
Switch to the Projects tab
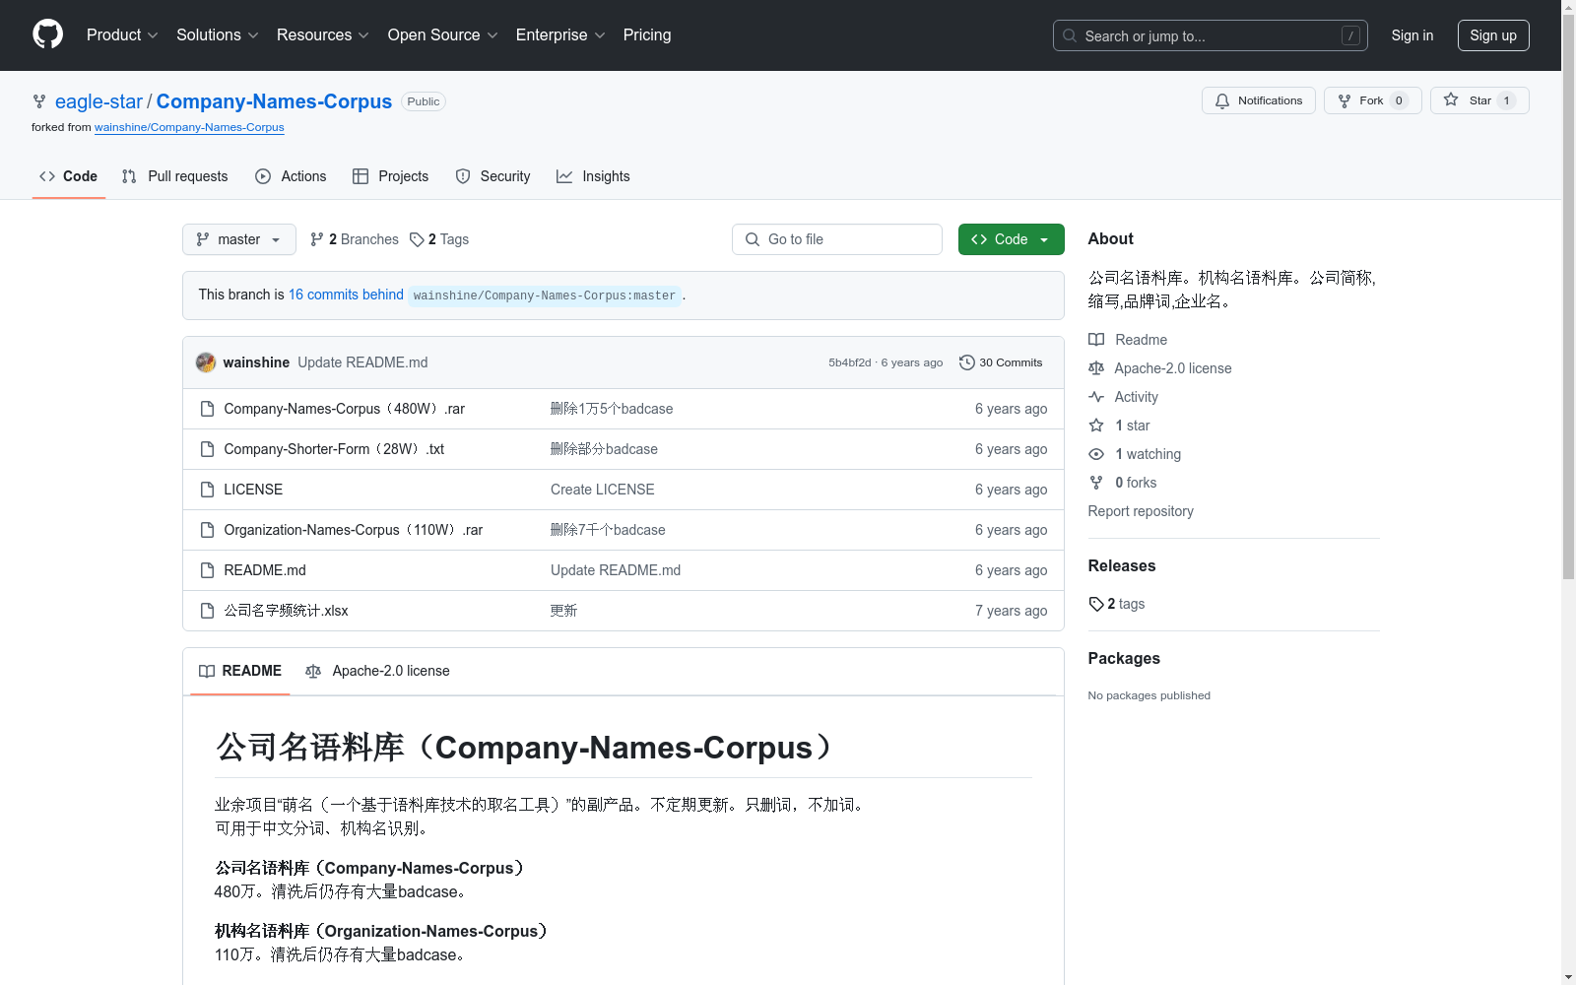[x=390, y=176]
